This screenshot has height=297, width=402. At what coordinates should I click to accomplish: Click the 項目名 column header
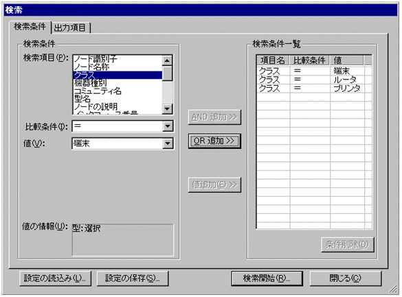pos(273,60)
